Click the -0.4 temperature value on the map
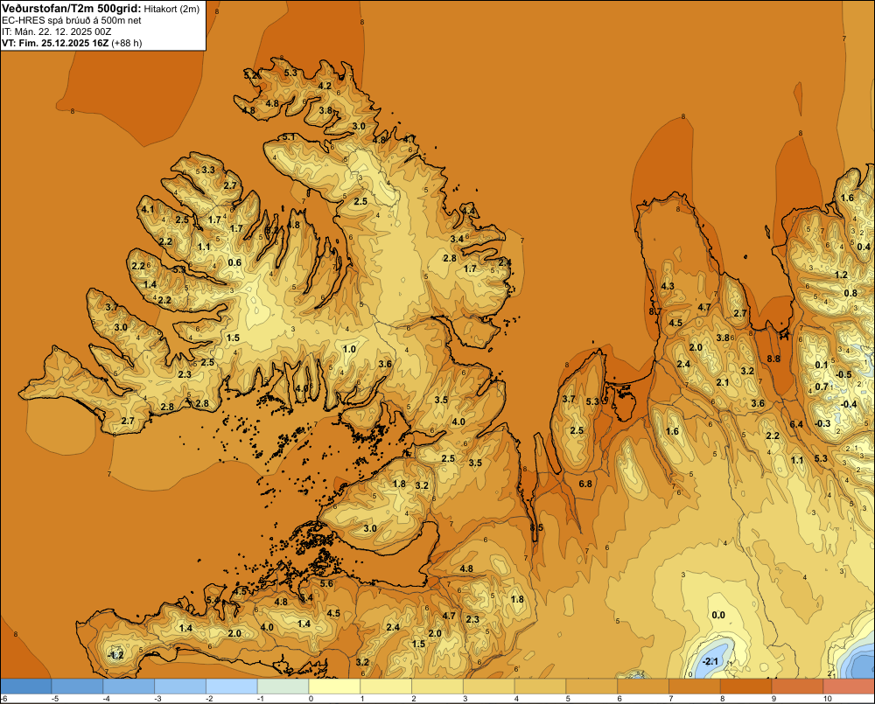875x704 pixels. click(x=849, y=404)
